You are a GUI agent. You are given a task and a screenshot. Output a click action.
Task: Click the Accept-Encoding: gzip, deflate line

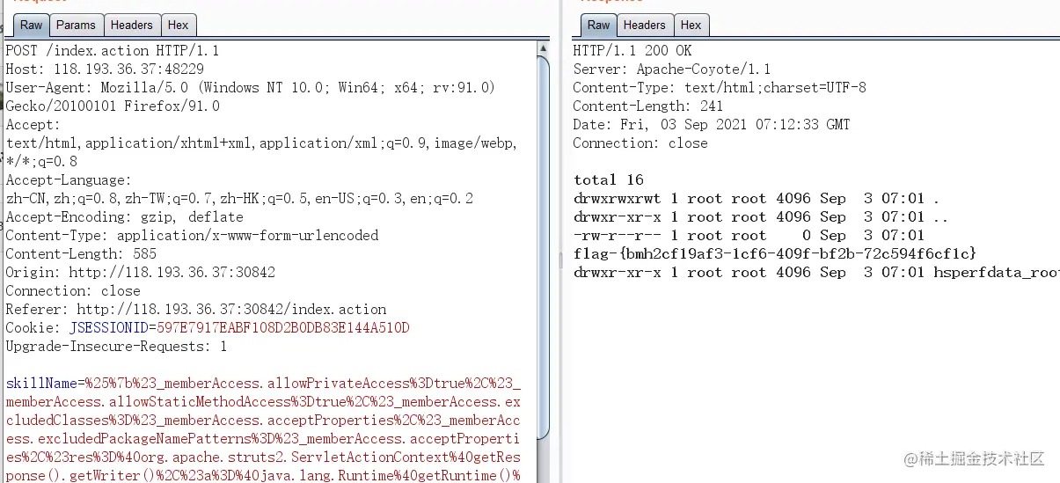(x=124, y=217)
